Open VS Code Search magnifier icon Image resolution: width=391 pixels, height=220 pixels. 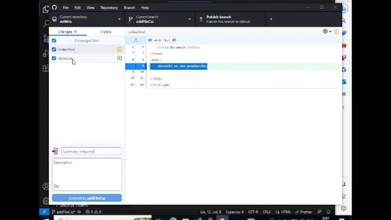pos(46,24)
